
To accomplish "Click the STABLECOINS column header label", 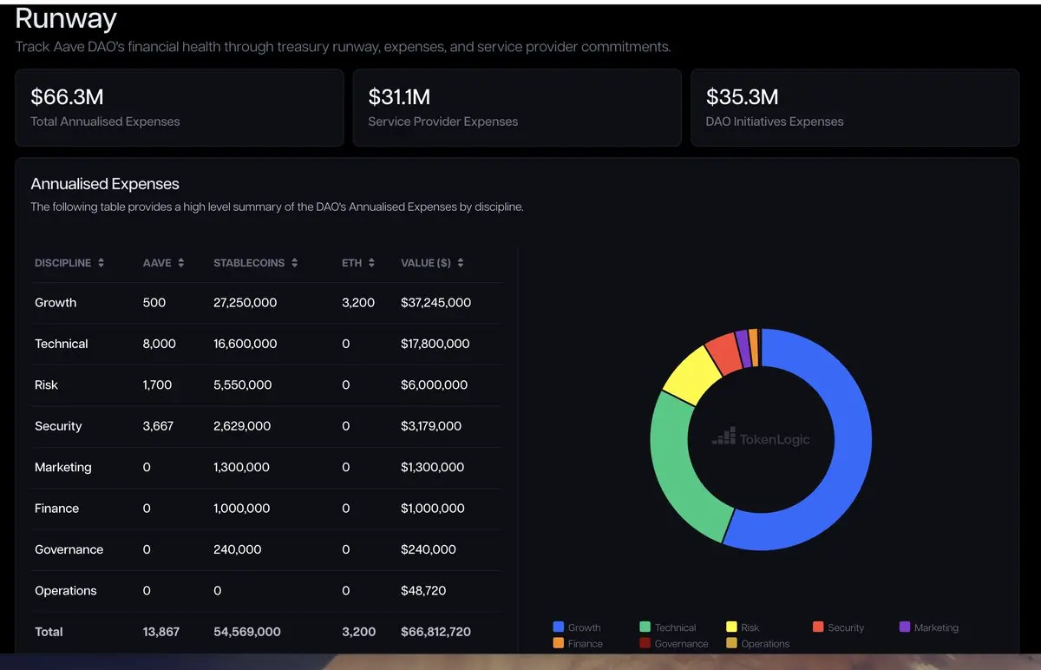I will (x=249, y=263).
